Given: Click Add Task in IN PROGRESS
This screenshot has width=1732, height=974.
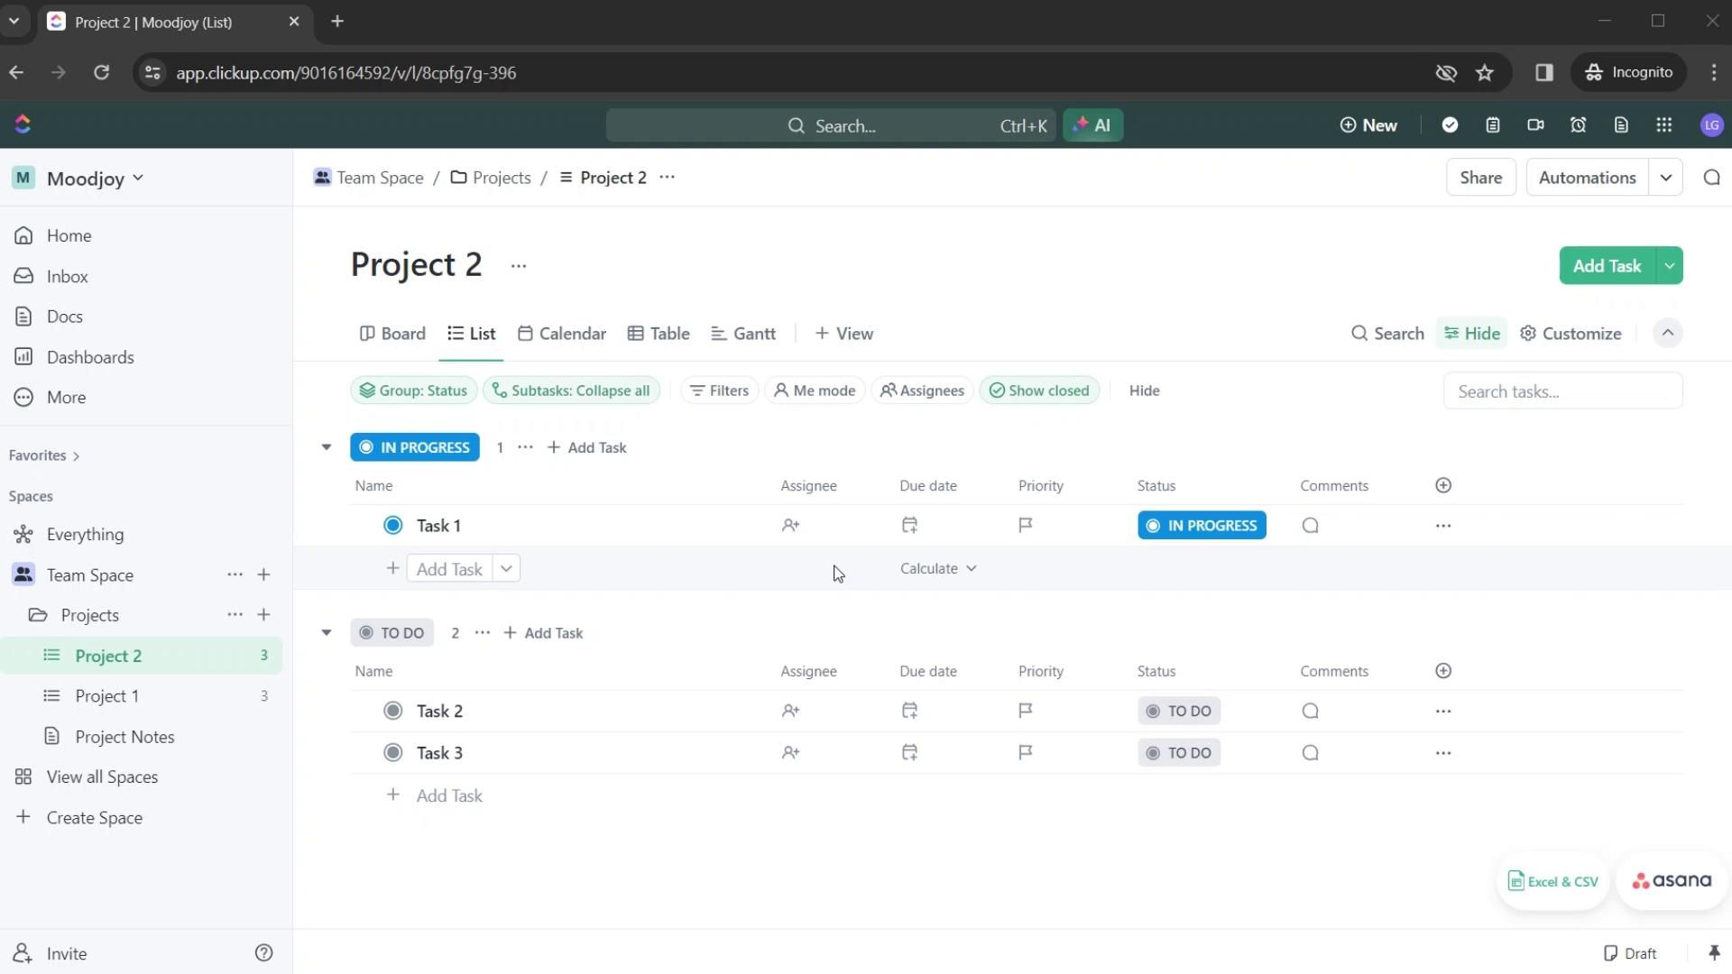Looking at the screenshot, I should tap(587, 447).
